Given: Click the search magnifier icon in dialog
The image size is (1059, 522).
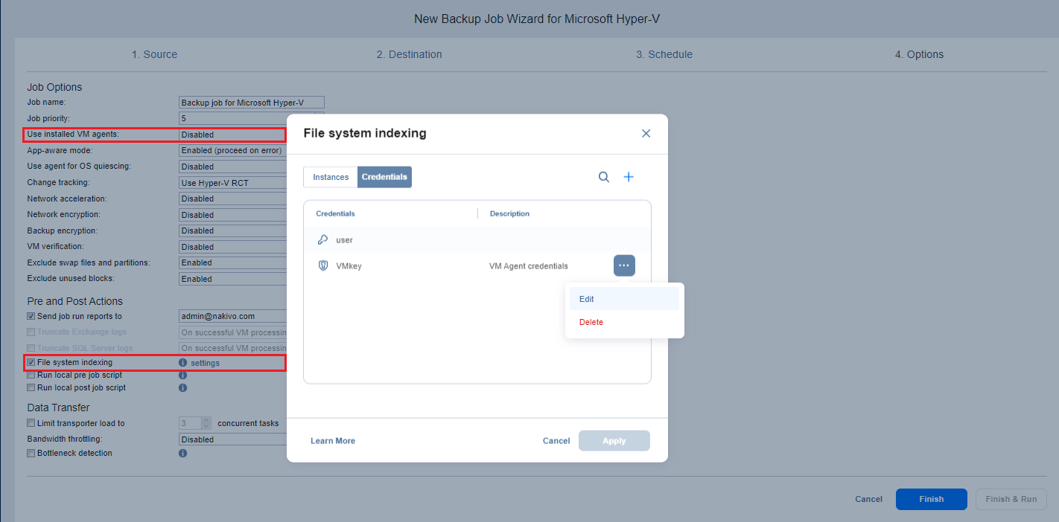Looking at the screenshot, I should coord(604,177).
